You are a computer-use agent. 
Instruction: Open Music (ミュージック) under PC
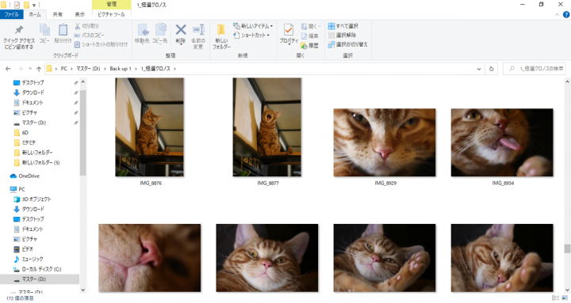[x=33, y=259]
